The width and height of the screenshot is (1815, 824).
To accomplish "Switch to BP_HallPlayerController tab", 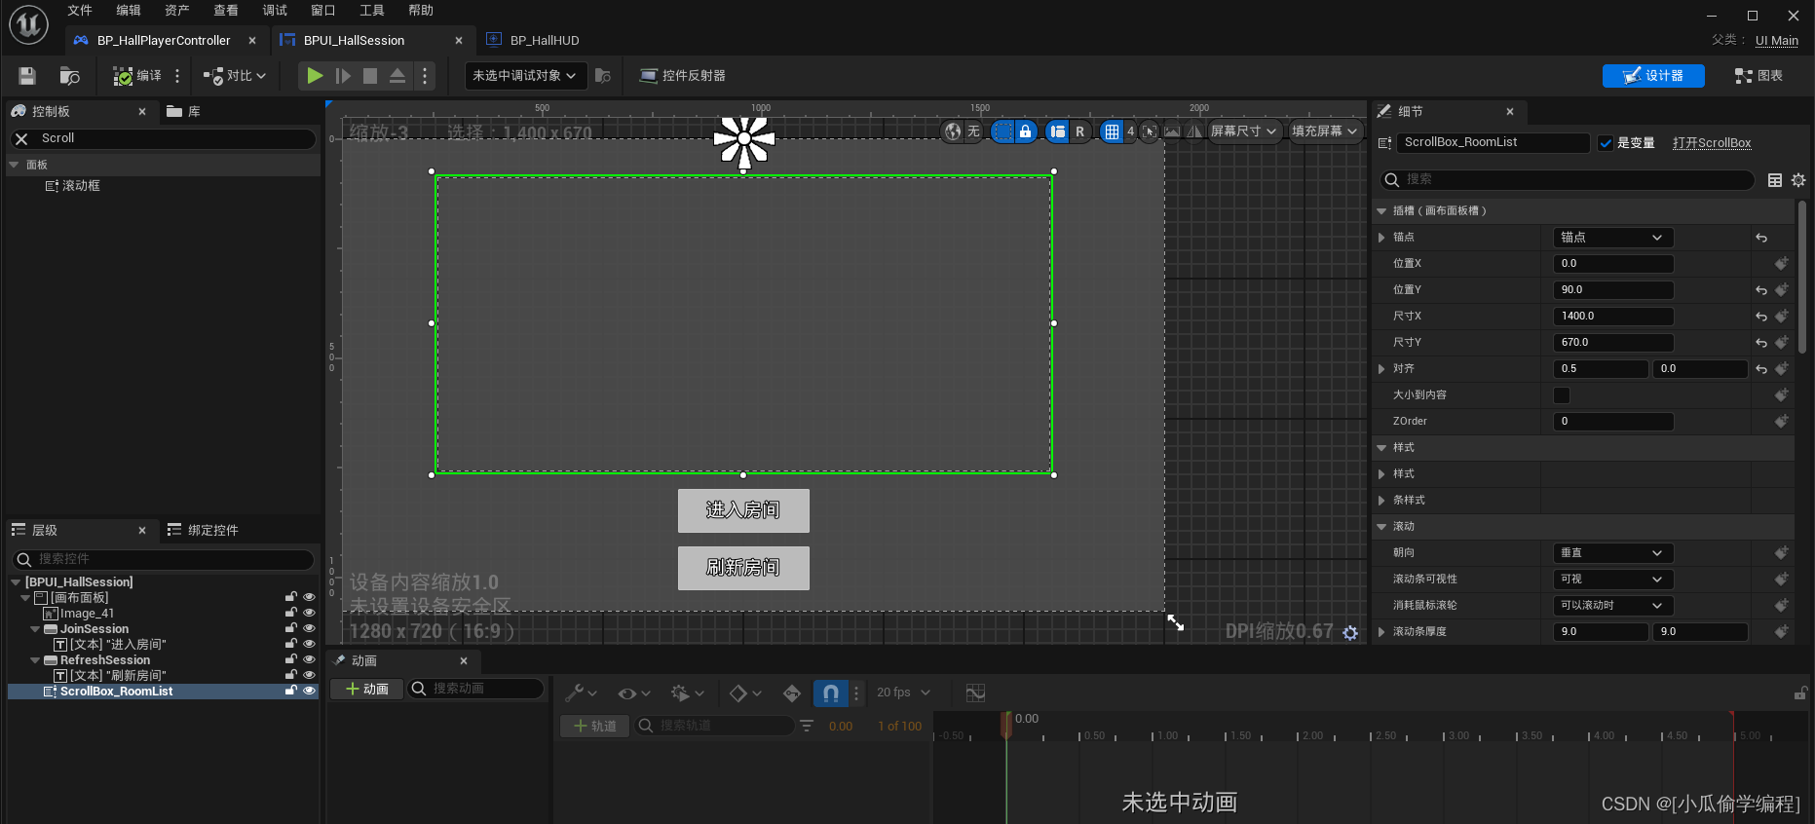I will click(164, 41).
